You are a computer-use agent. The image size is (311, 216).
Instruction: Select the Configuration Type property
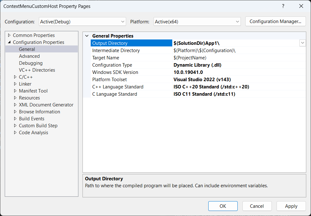click(131, 65)
